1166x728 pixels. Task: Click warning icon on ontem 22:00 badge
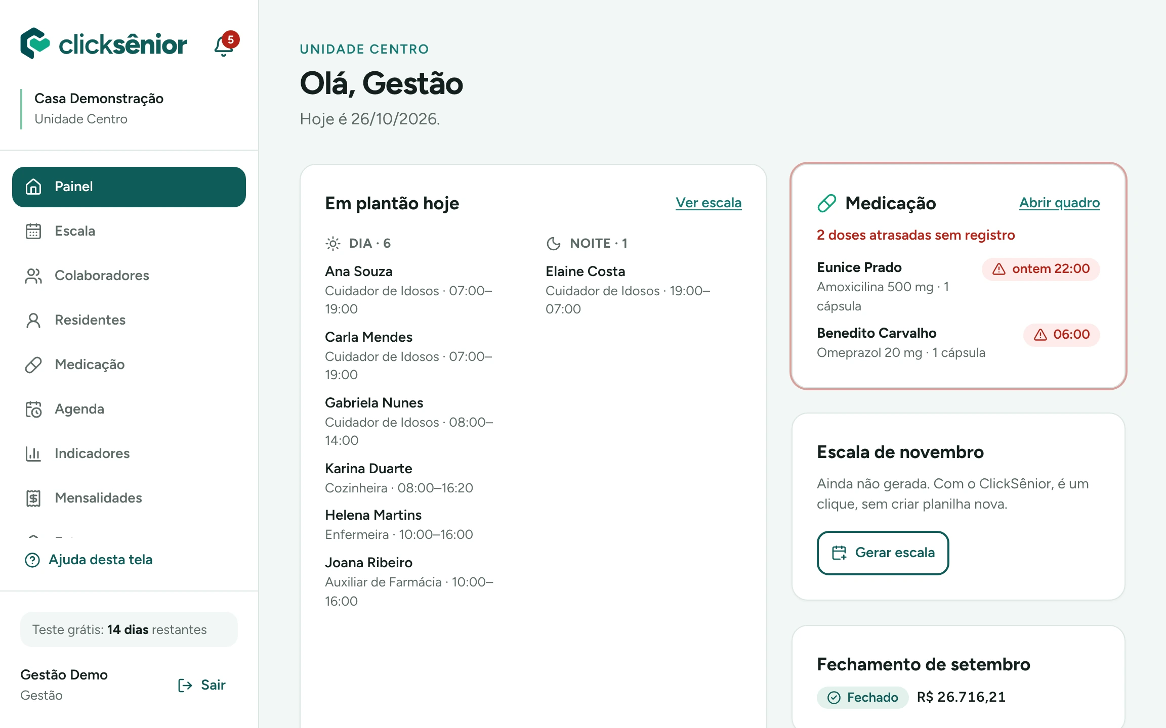(999, 269)
